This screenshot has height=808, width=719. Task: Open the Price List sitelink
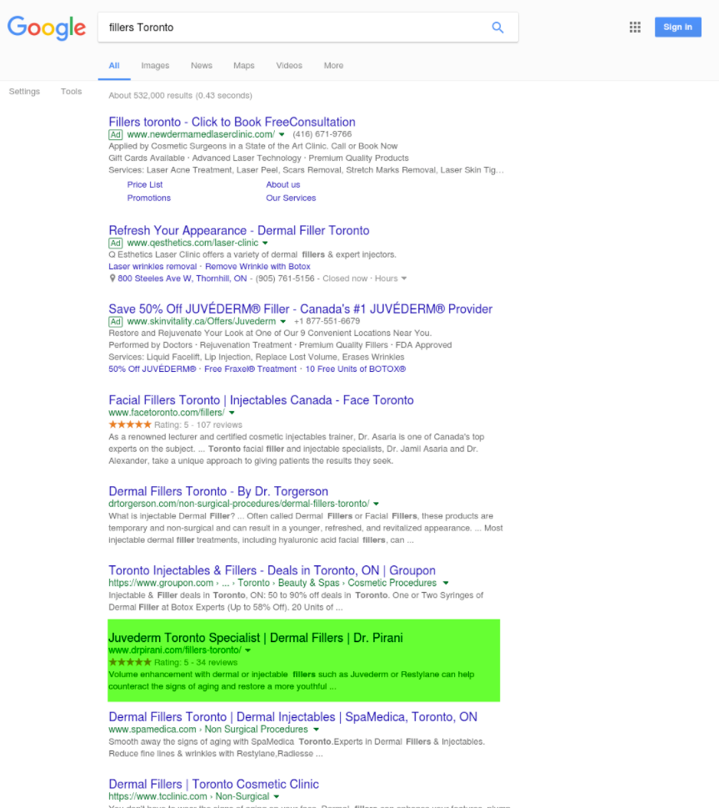pos(145,184)
